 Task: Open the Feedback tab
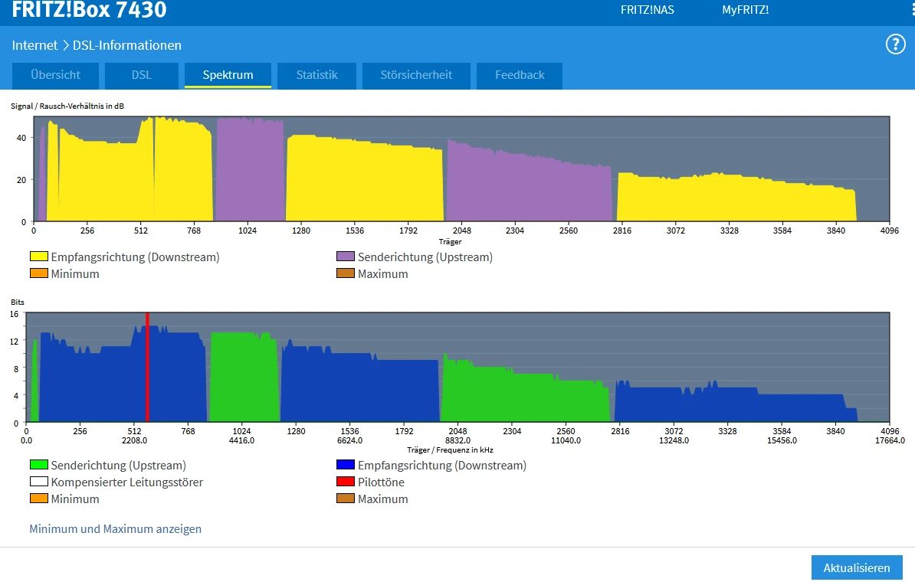(x=520, y=75)
